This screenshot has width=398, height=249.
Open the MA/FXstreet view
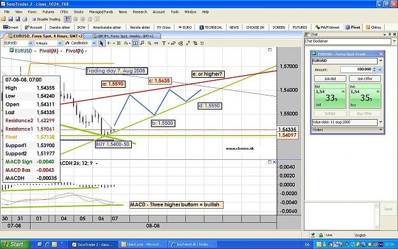click(327, 27)
